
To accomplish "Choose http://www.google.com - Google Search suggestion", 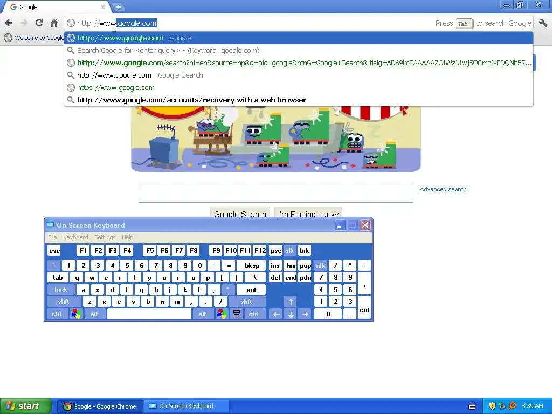I will point(299,75).
